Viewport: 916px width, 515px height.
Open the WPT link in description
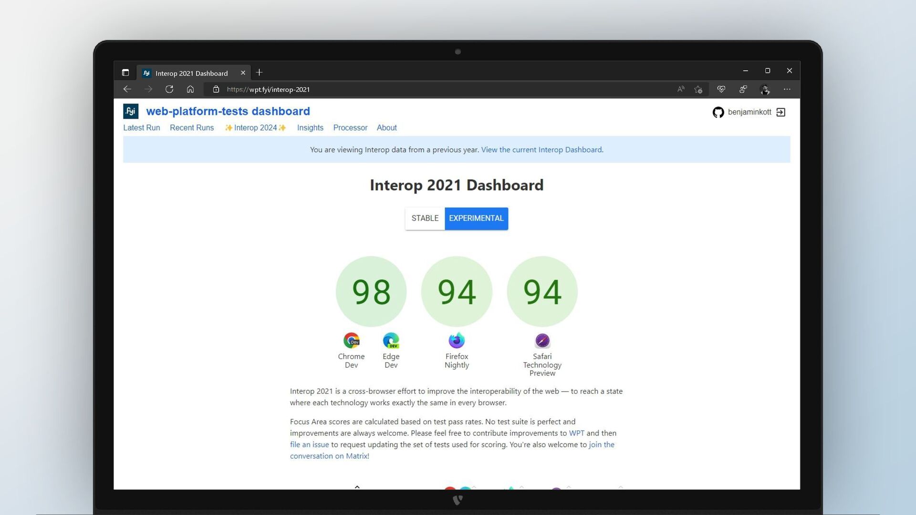click(576, 433)
